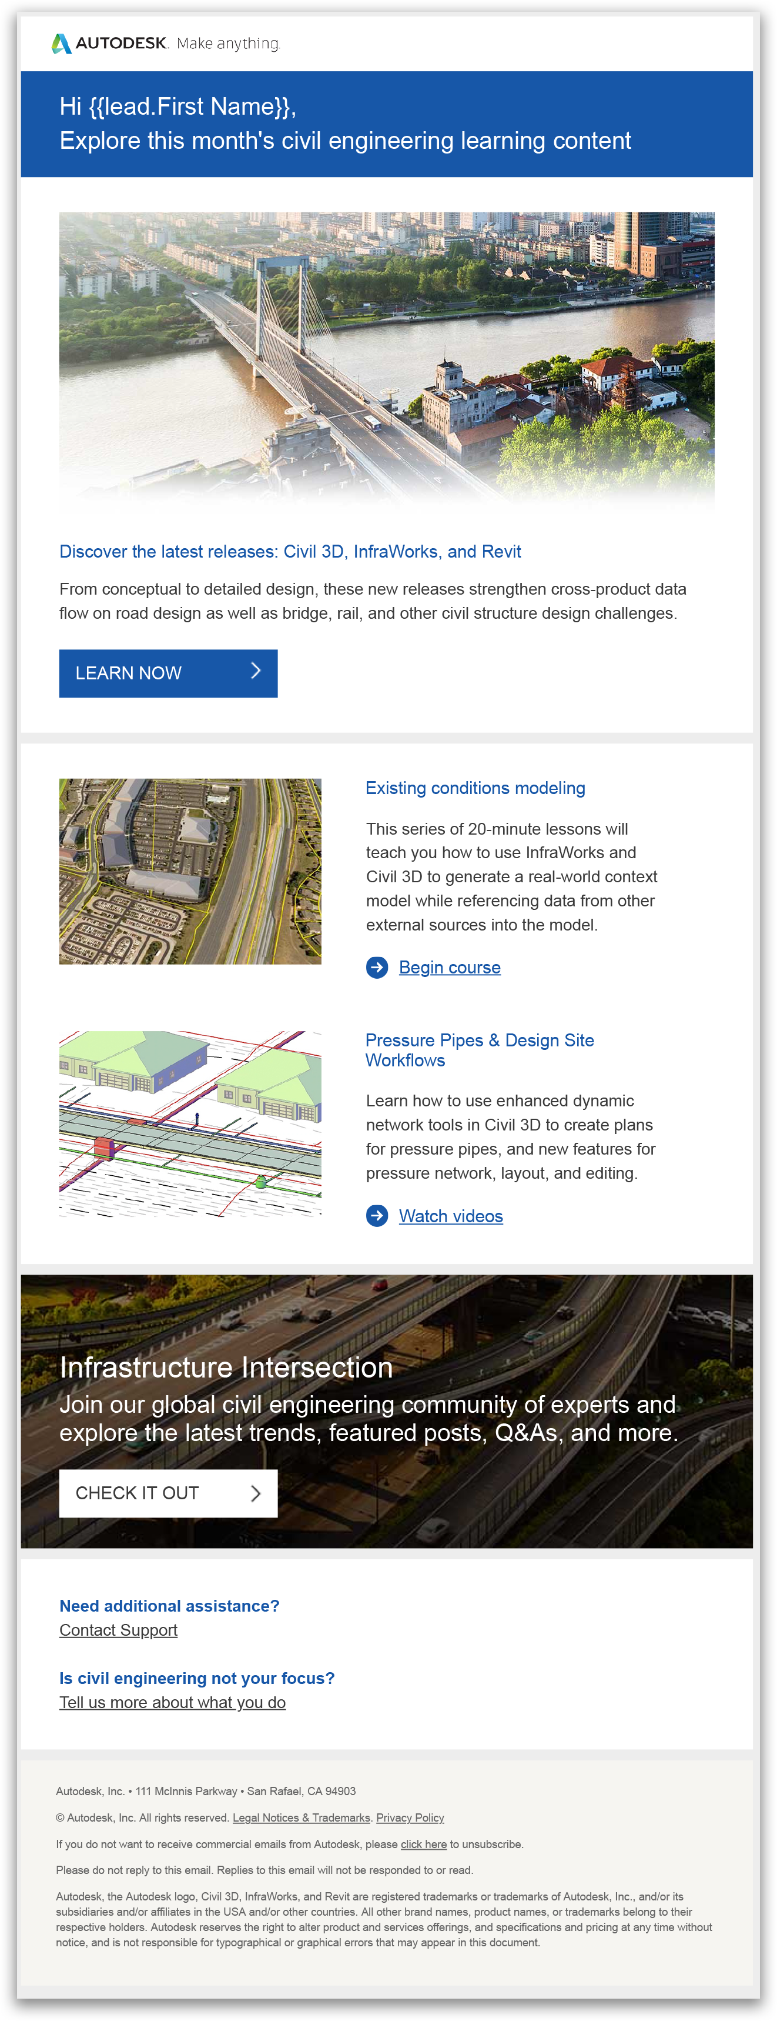Click the Autodesk address line in footer
This screenshot has height=2021, width=777.
[206, 1791]
